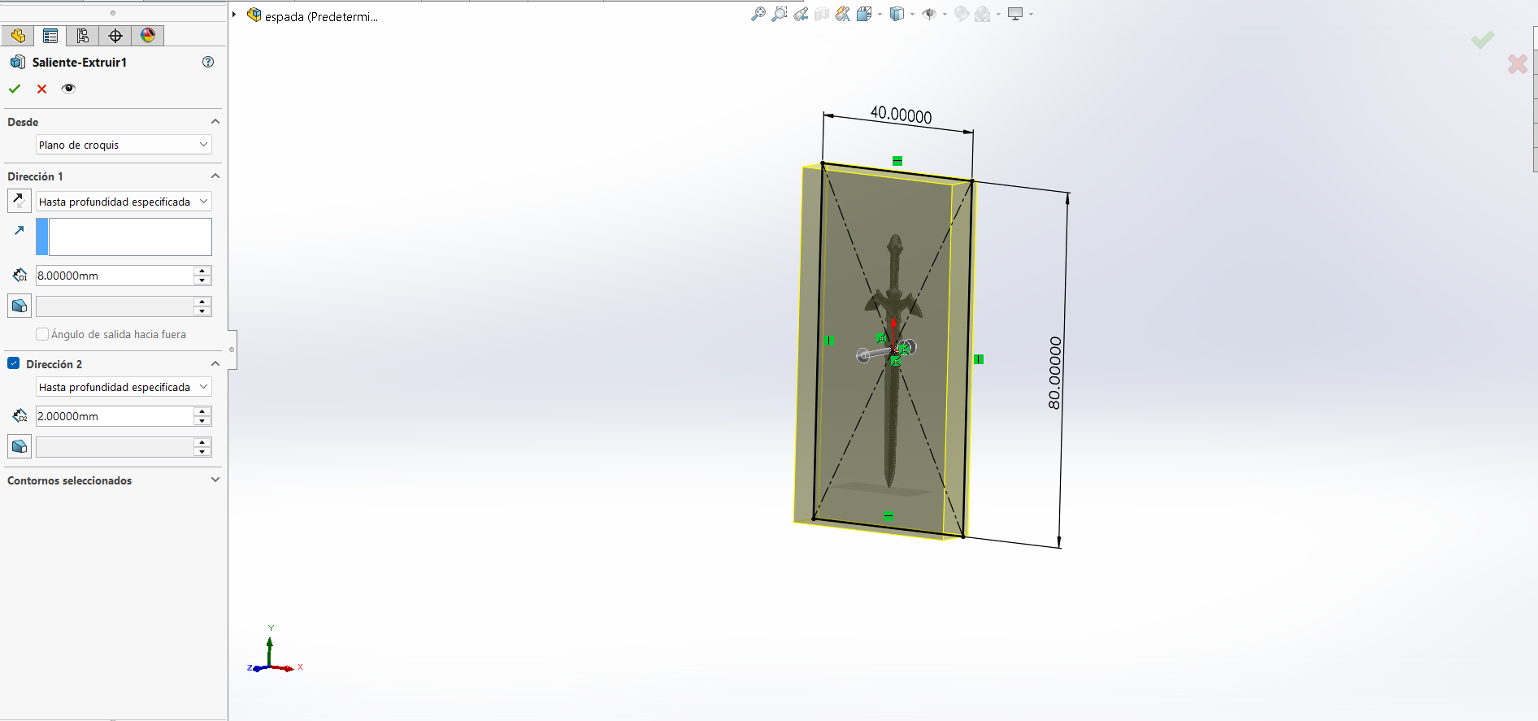Collapse the Dirección 1 section
The width and height of the screenshot is (1538, 721).
click(215, 176)
